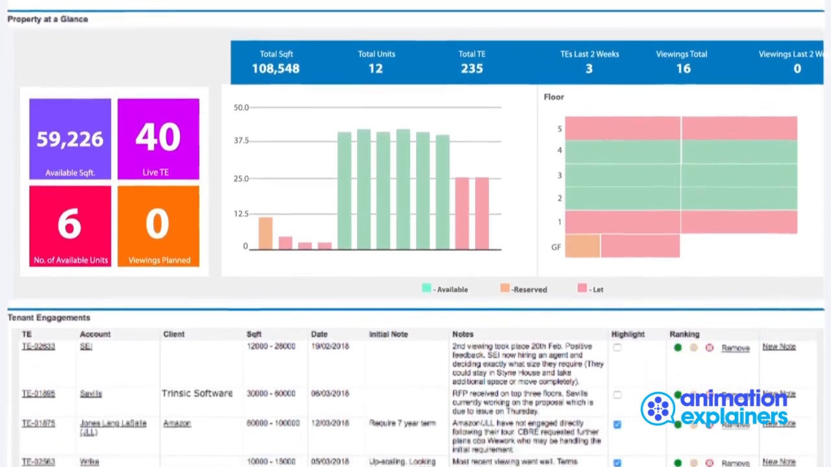Viewport: 831px width, 467px height.
Task: Click Remove in the TE-02633 row
Action: click(736, 348)
